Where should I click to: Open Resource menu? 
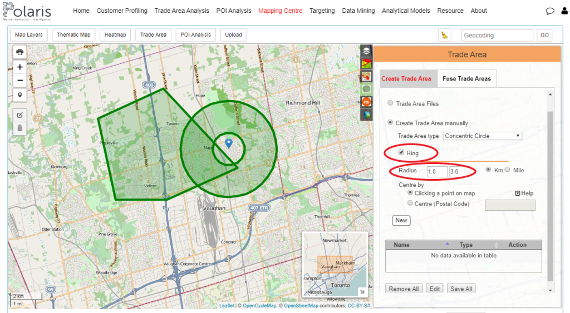pyautogui.click(x=450, y=11)
